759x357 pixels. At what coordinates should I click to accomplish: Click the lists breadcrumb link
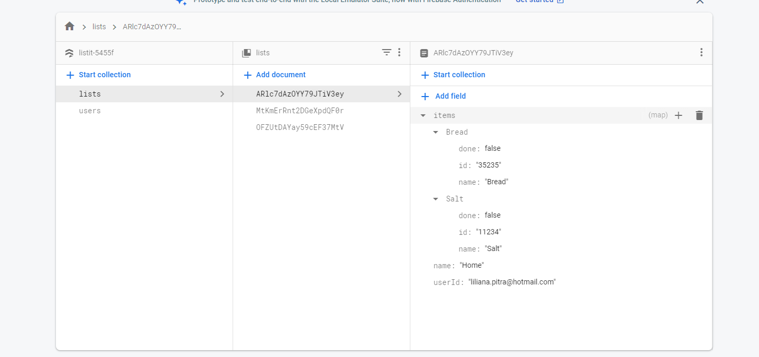[99, 27]
